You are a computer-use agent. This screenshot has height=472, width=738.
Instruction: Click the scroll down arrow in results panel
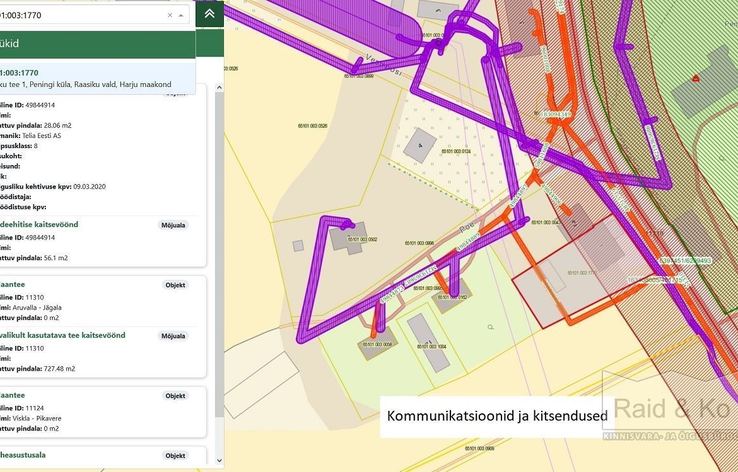pyautogui.click(x=220, y=461)
